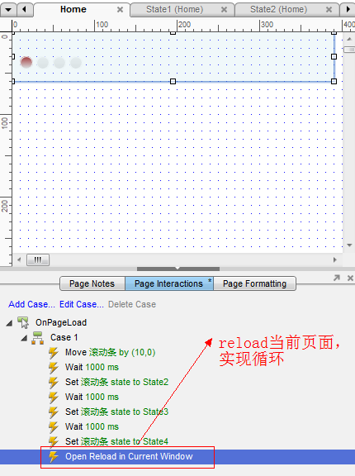The width and height of the screenshot is (355, 476).
Task: Click the Edit Case... link
Action: (82, 304)
